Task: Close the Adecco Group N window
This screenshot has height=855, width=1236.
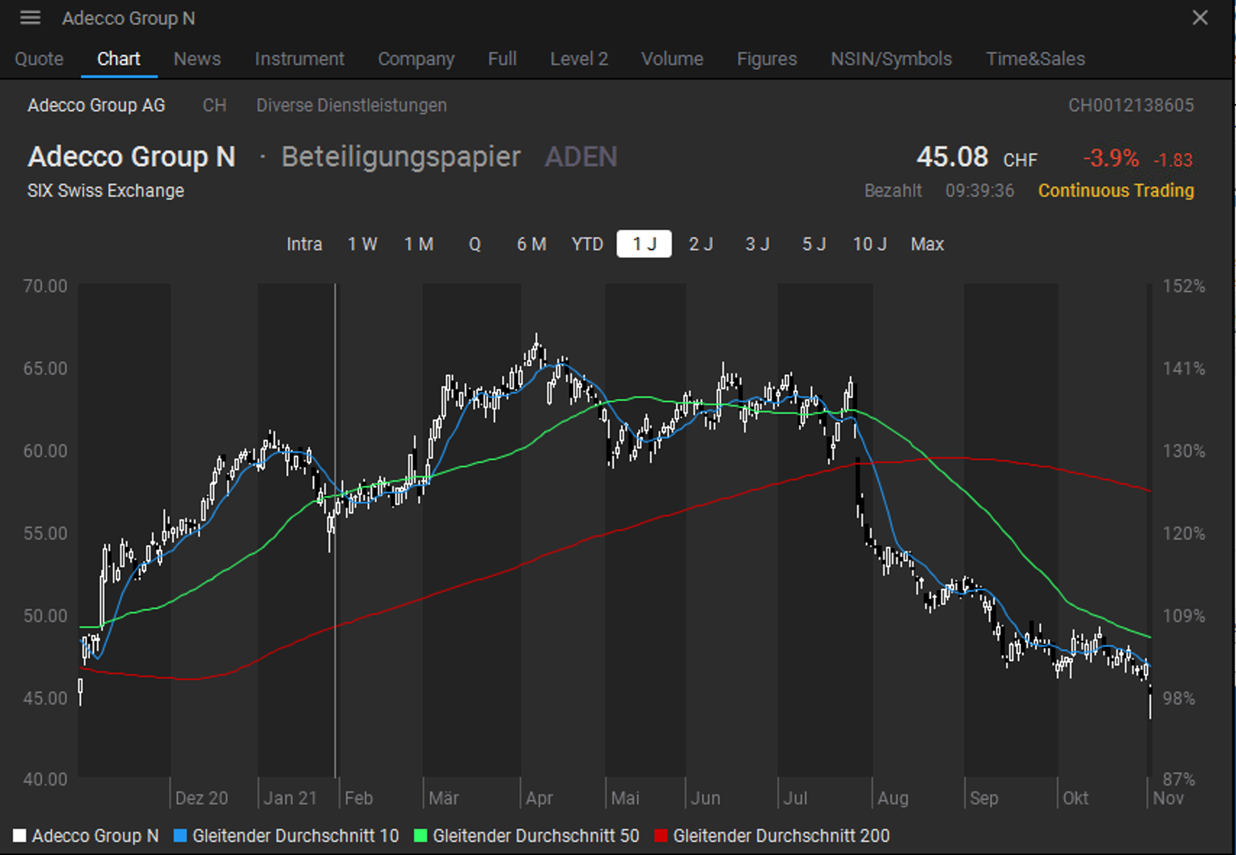Action: tap(1200, 18)
